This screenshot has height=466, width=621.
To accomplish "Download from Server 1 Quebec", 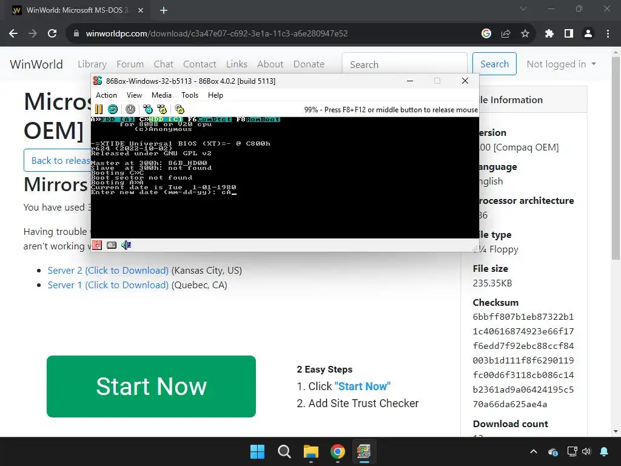I will pyautogui.click(x=108, y=285).
